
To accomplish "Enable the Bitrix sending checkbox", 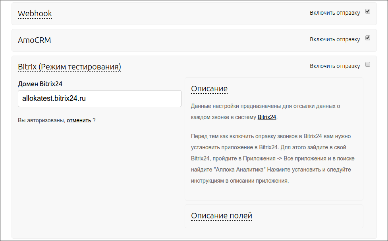I will coord(368,65).
